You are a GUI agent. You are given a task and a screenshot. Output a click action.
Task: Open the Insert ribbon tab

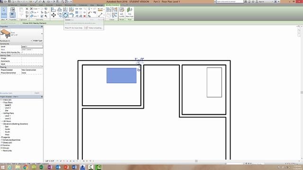41,5
